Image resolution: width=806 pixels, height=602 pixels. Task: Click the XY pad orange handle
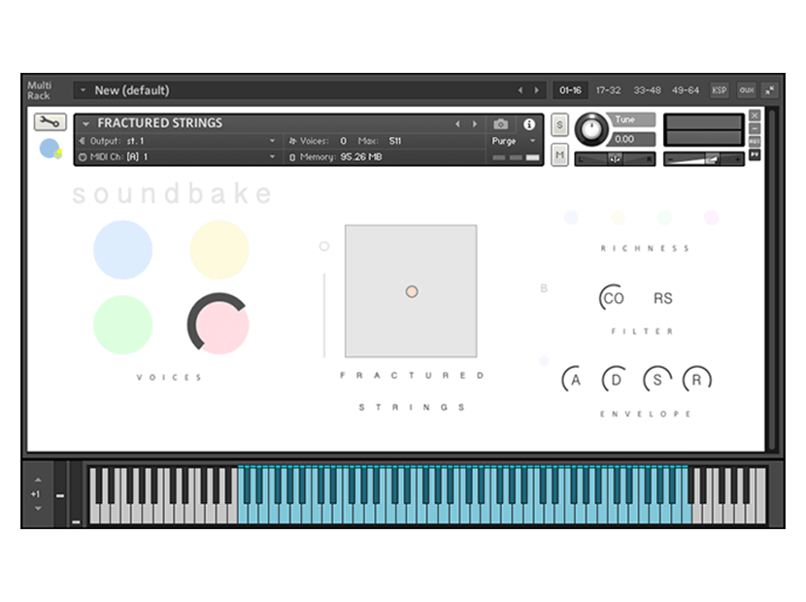(411, 291)
